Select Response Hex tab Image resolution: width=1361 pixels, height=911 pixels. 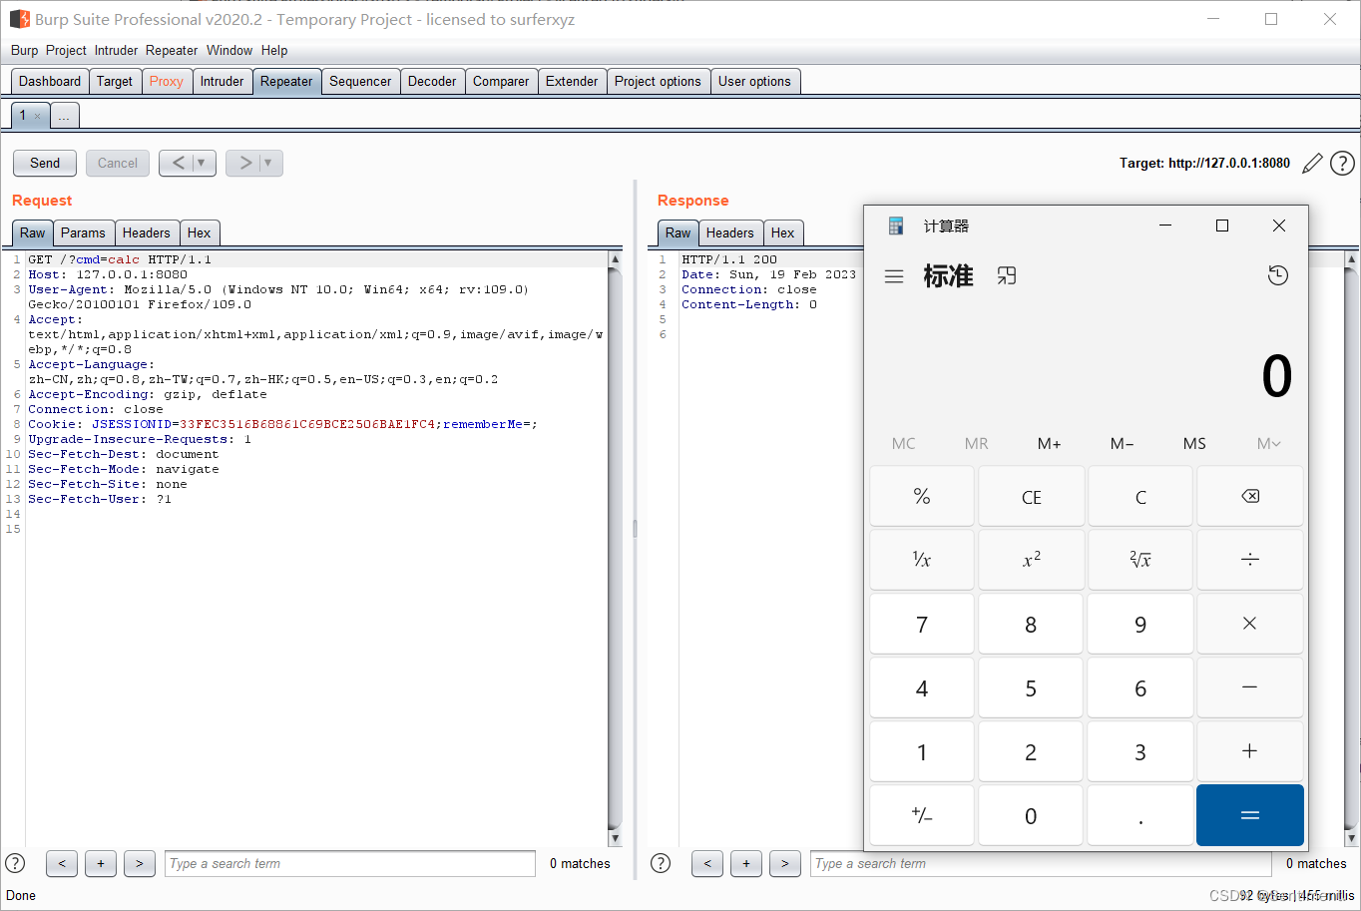[783, 232]
